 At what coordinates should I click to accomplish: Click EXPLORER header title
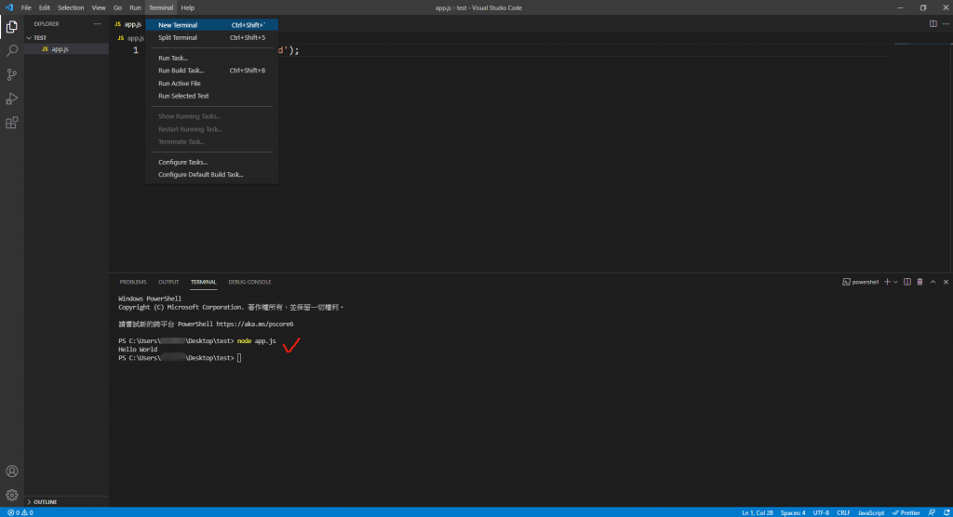pyautogui.click(x=47, y=23)
